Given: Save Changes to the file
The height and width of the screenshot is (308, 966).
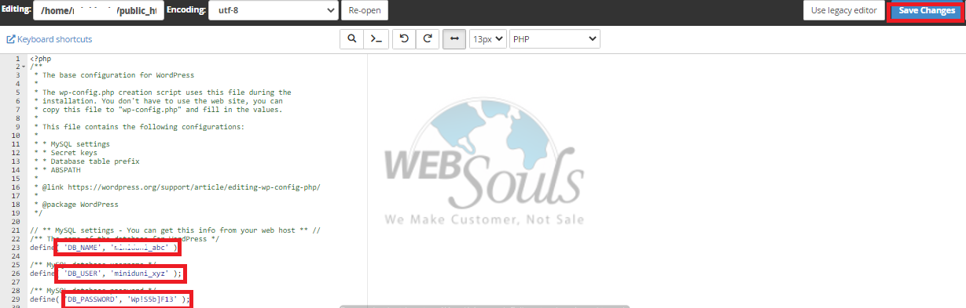Looking at the screenshot, I should 927,11.
